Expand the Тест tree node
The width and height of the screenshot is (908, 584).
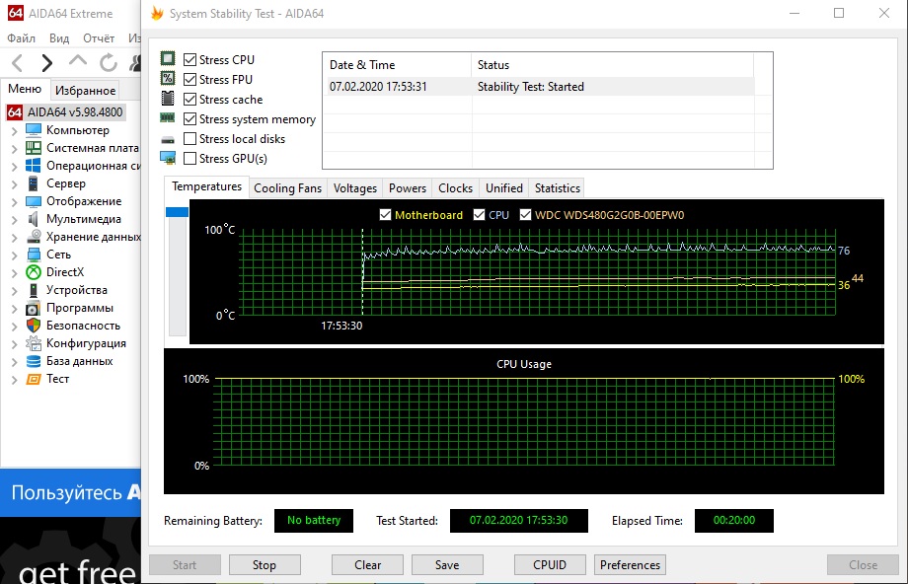[x=15, y=380]
